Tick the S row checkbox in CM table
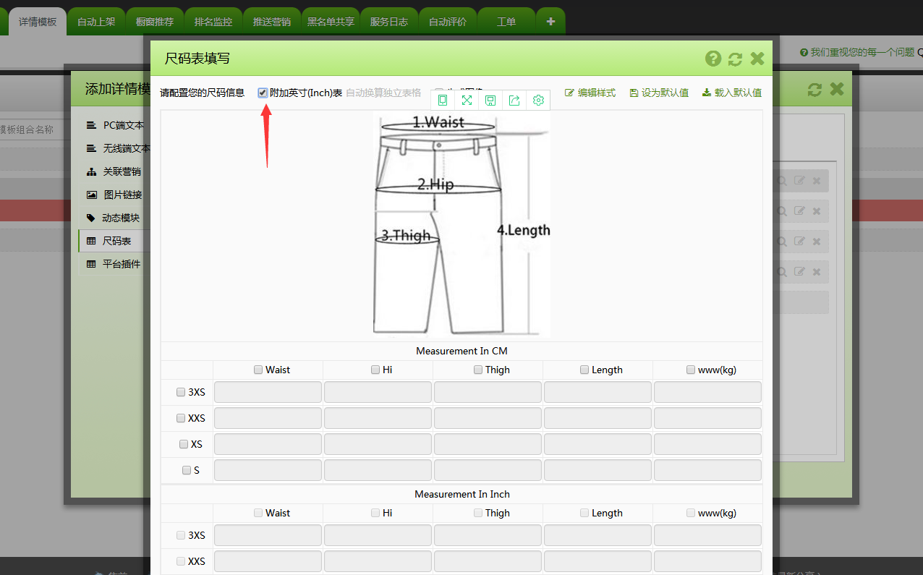 187,470
